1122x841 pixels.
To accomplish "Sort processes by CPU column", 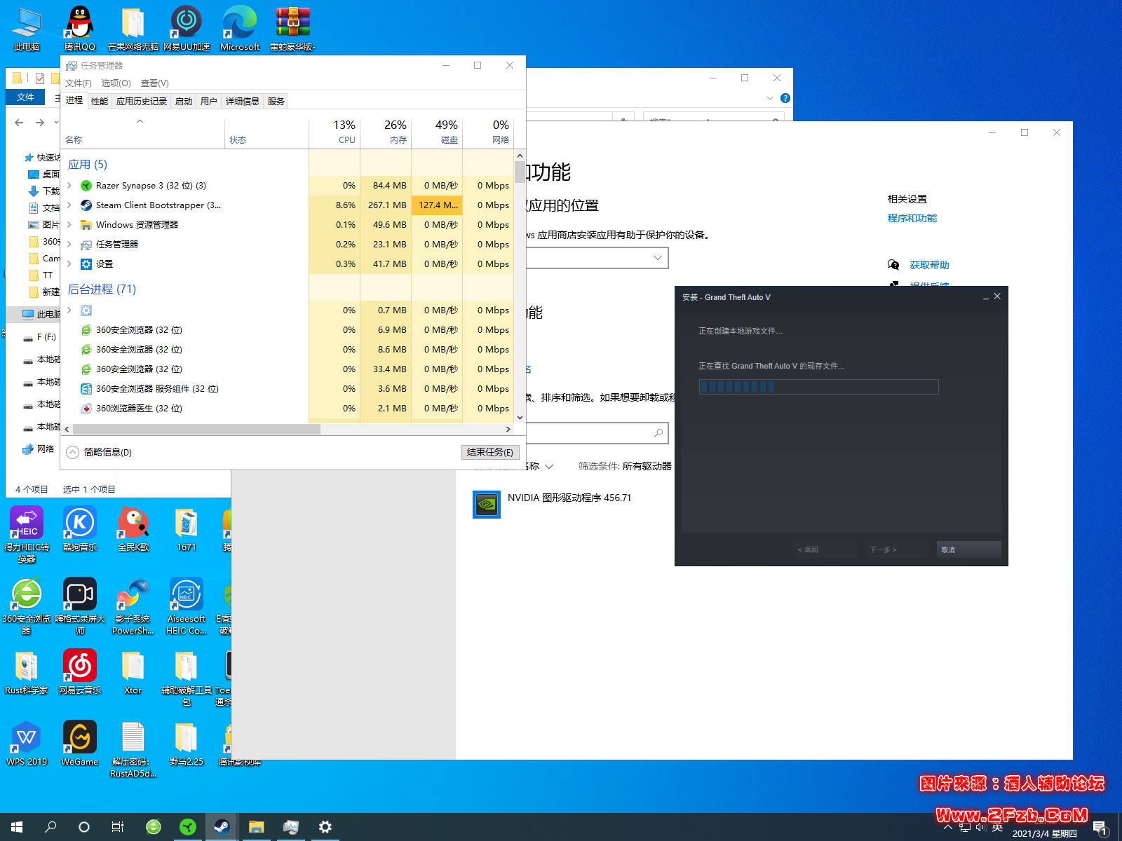I will (x=334, y=132).
